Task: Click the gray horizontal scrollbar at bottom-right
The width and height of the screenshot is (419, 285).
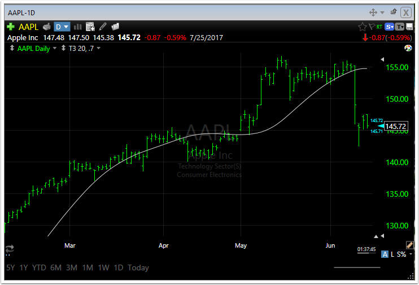Action: coord(357,267)
